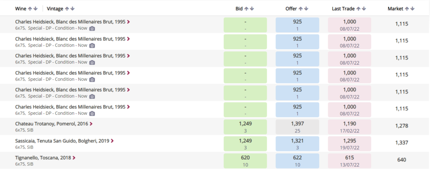
Task: Select the 615 last trade cell for Tignanello
Action: pos(350,161)
